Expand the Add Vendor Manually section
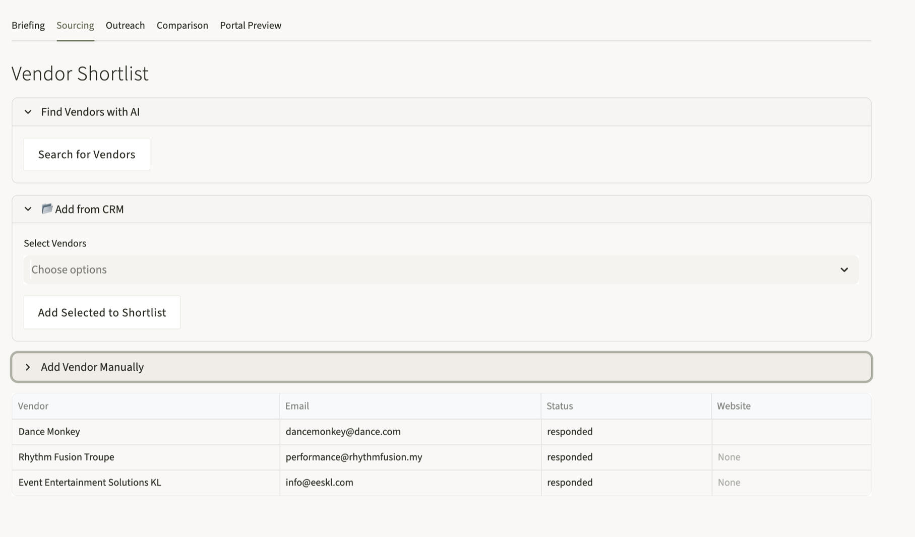This screenshot has height=537, width=915. [x=92, y=367]
